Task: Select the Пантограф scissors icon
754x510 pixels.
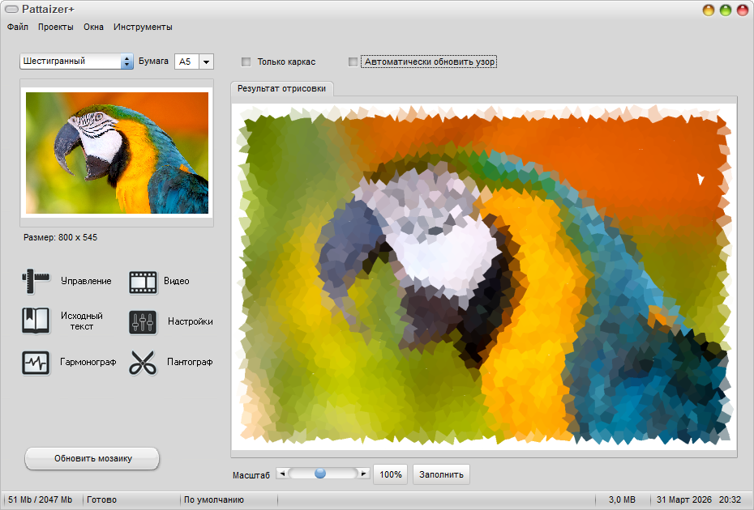Action: click(x=143, y=363)
